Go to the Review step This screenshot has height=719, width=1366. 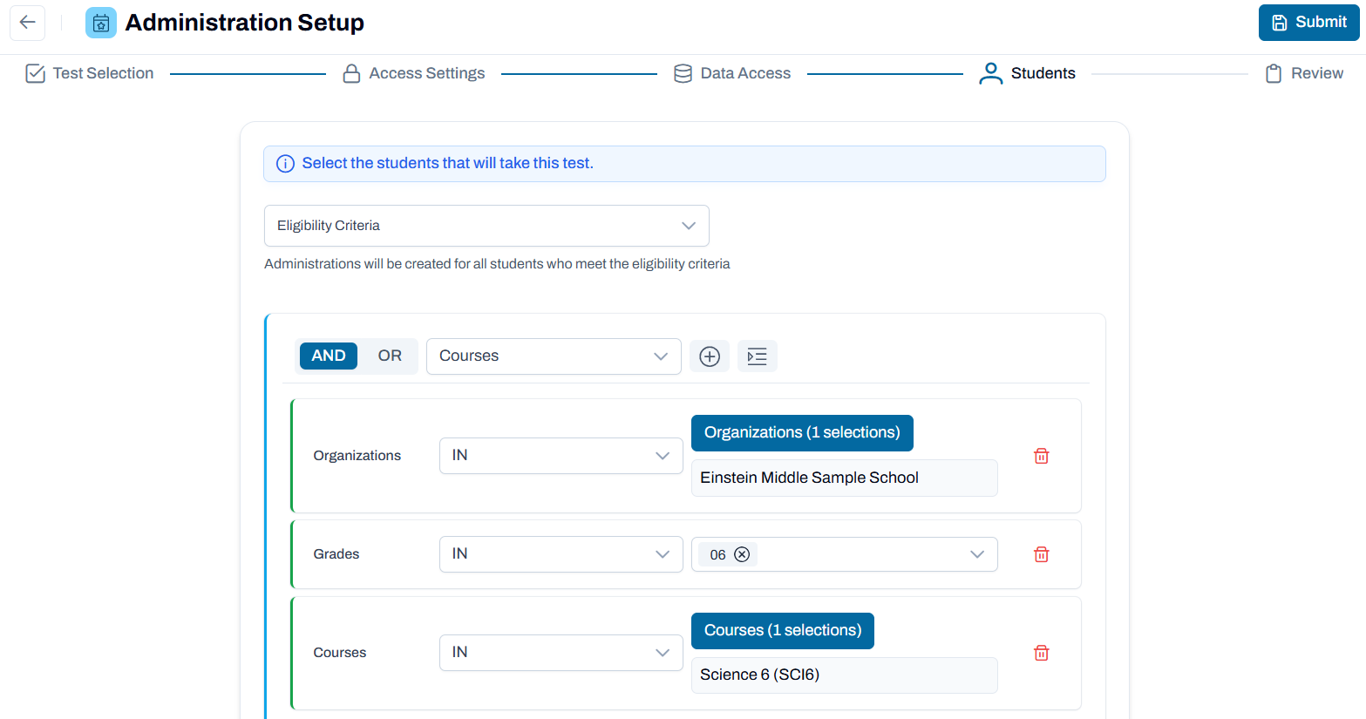(x=1304, y=73)
